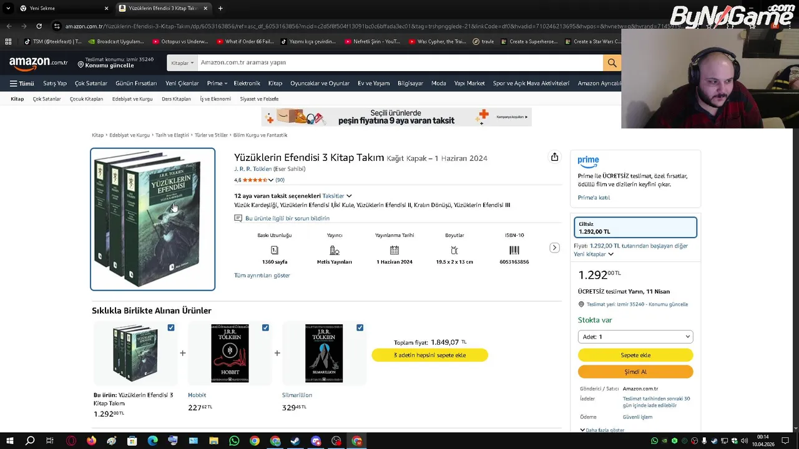This screenshot has width=799, height=449.
Task: Uncheck the Silmarillion bundle checkbox
Action: pos(360,327)
